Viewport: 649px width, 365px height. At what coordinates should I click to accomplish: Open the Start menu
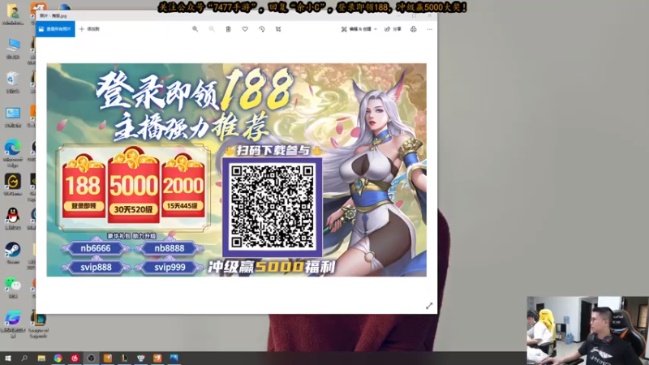(x=8, y=358)
